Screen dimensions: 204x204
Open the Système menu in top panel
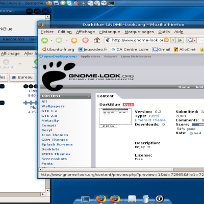click(x=34, y=3)
